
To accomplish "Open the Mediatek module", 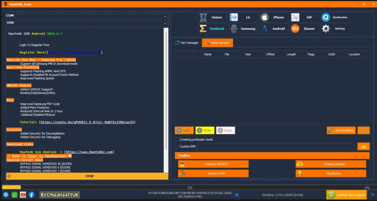I will 212,29.
